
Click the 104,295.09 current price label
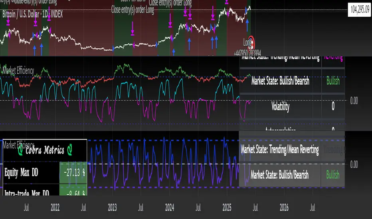pyautogui.click(x=359, y=9)
